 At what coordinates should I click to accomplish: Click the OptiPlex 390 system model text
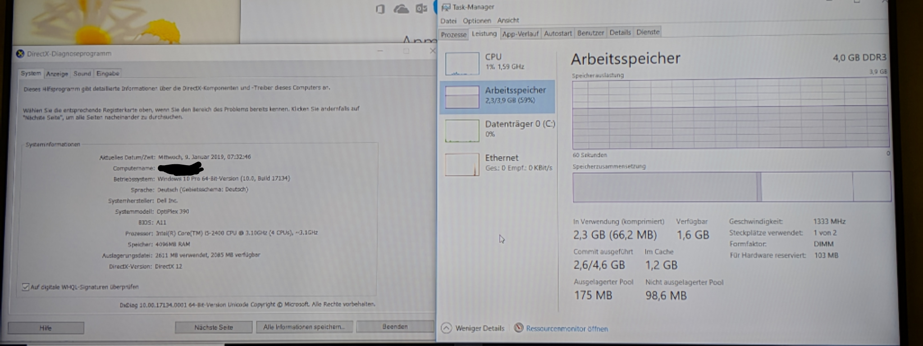click(x=173, y=211)
